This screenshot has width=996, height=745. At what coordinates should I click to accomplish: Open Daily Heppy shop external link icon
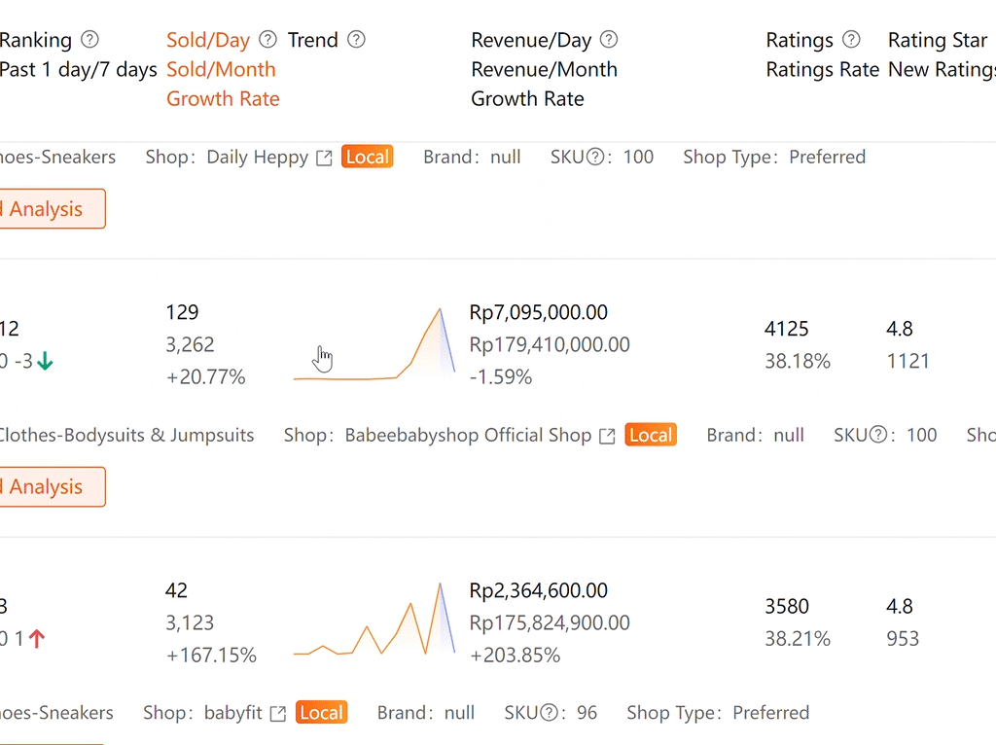325,158
